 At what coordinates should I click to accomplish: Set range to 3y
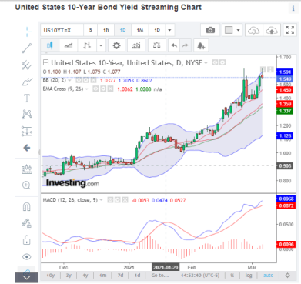click(x=69, y=276)
